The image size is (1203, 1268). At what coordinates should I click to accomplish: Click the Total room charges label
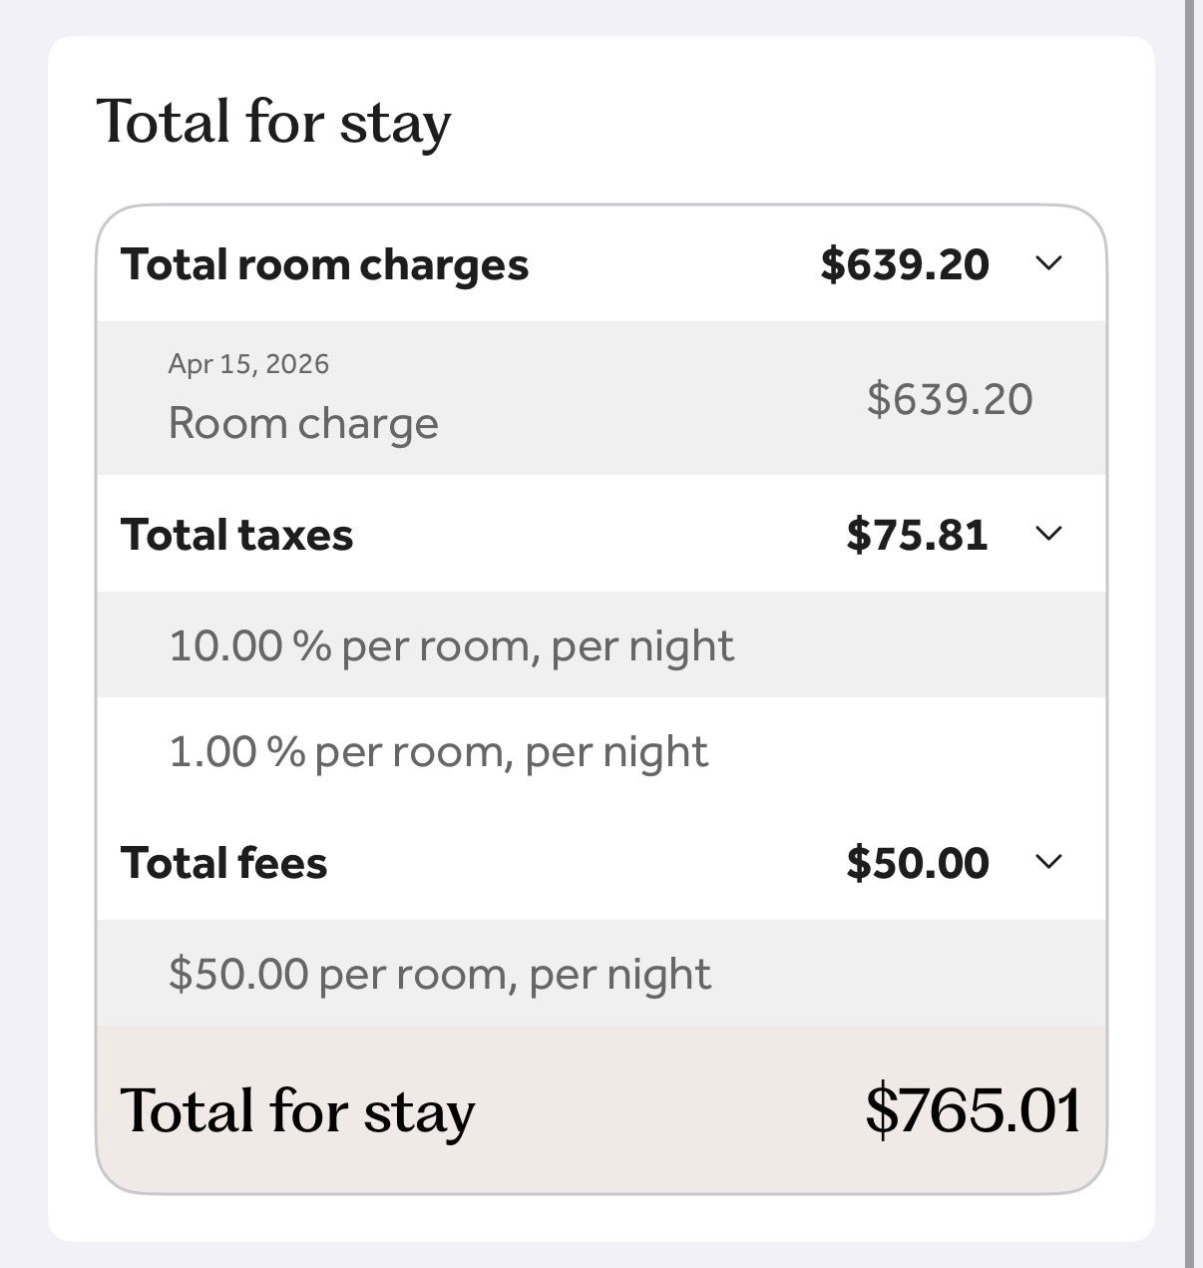coord(324,264)
